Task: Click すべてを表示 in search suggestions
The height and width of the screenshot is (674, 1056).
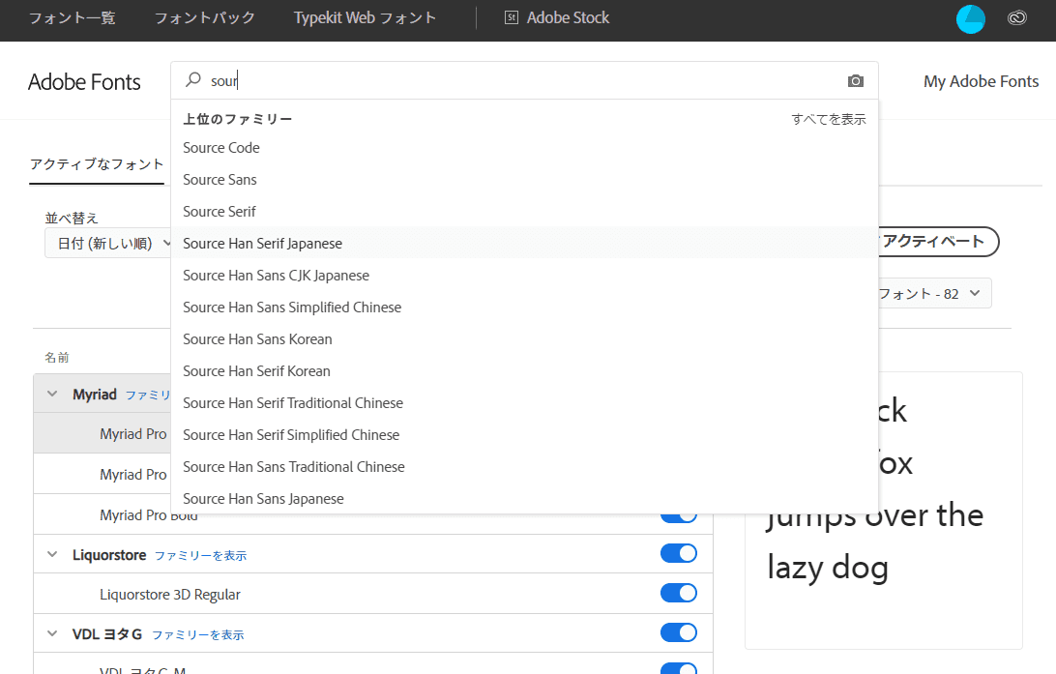Action: point(828,120)
